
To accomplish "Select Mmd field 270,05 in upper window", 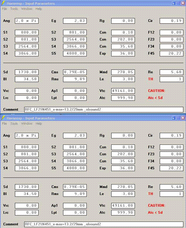I will [123, 72].
